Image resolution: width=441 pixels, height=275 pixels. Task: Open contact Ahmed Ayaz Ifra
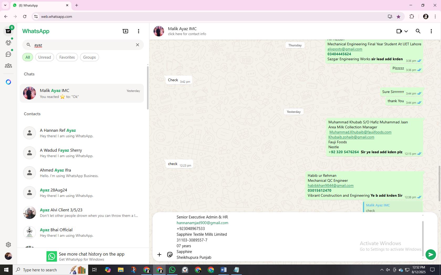click(x=82, y=173)
